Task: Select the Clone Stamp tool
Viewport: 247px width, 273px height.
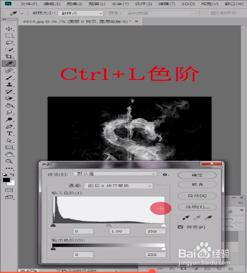Action: point(9,85)
